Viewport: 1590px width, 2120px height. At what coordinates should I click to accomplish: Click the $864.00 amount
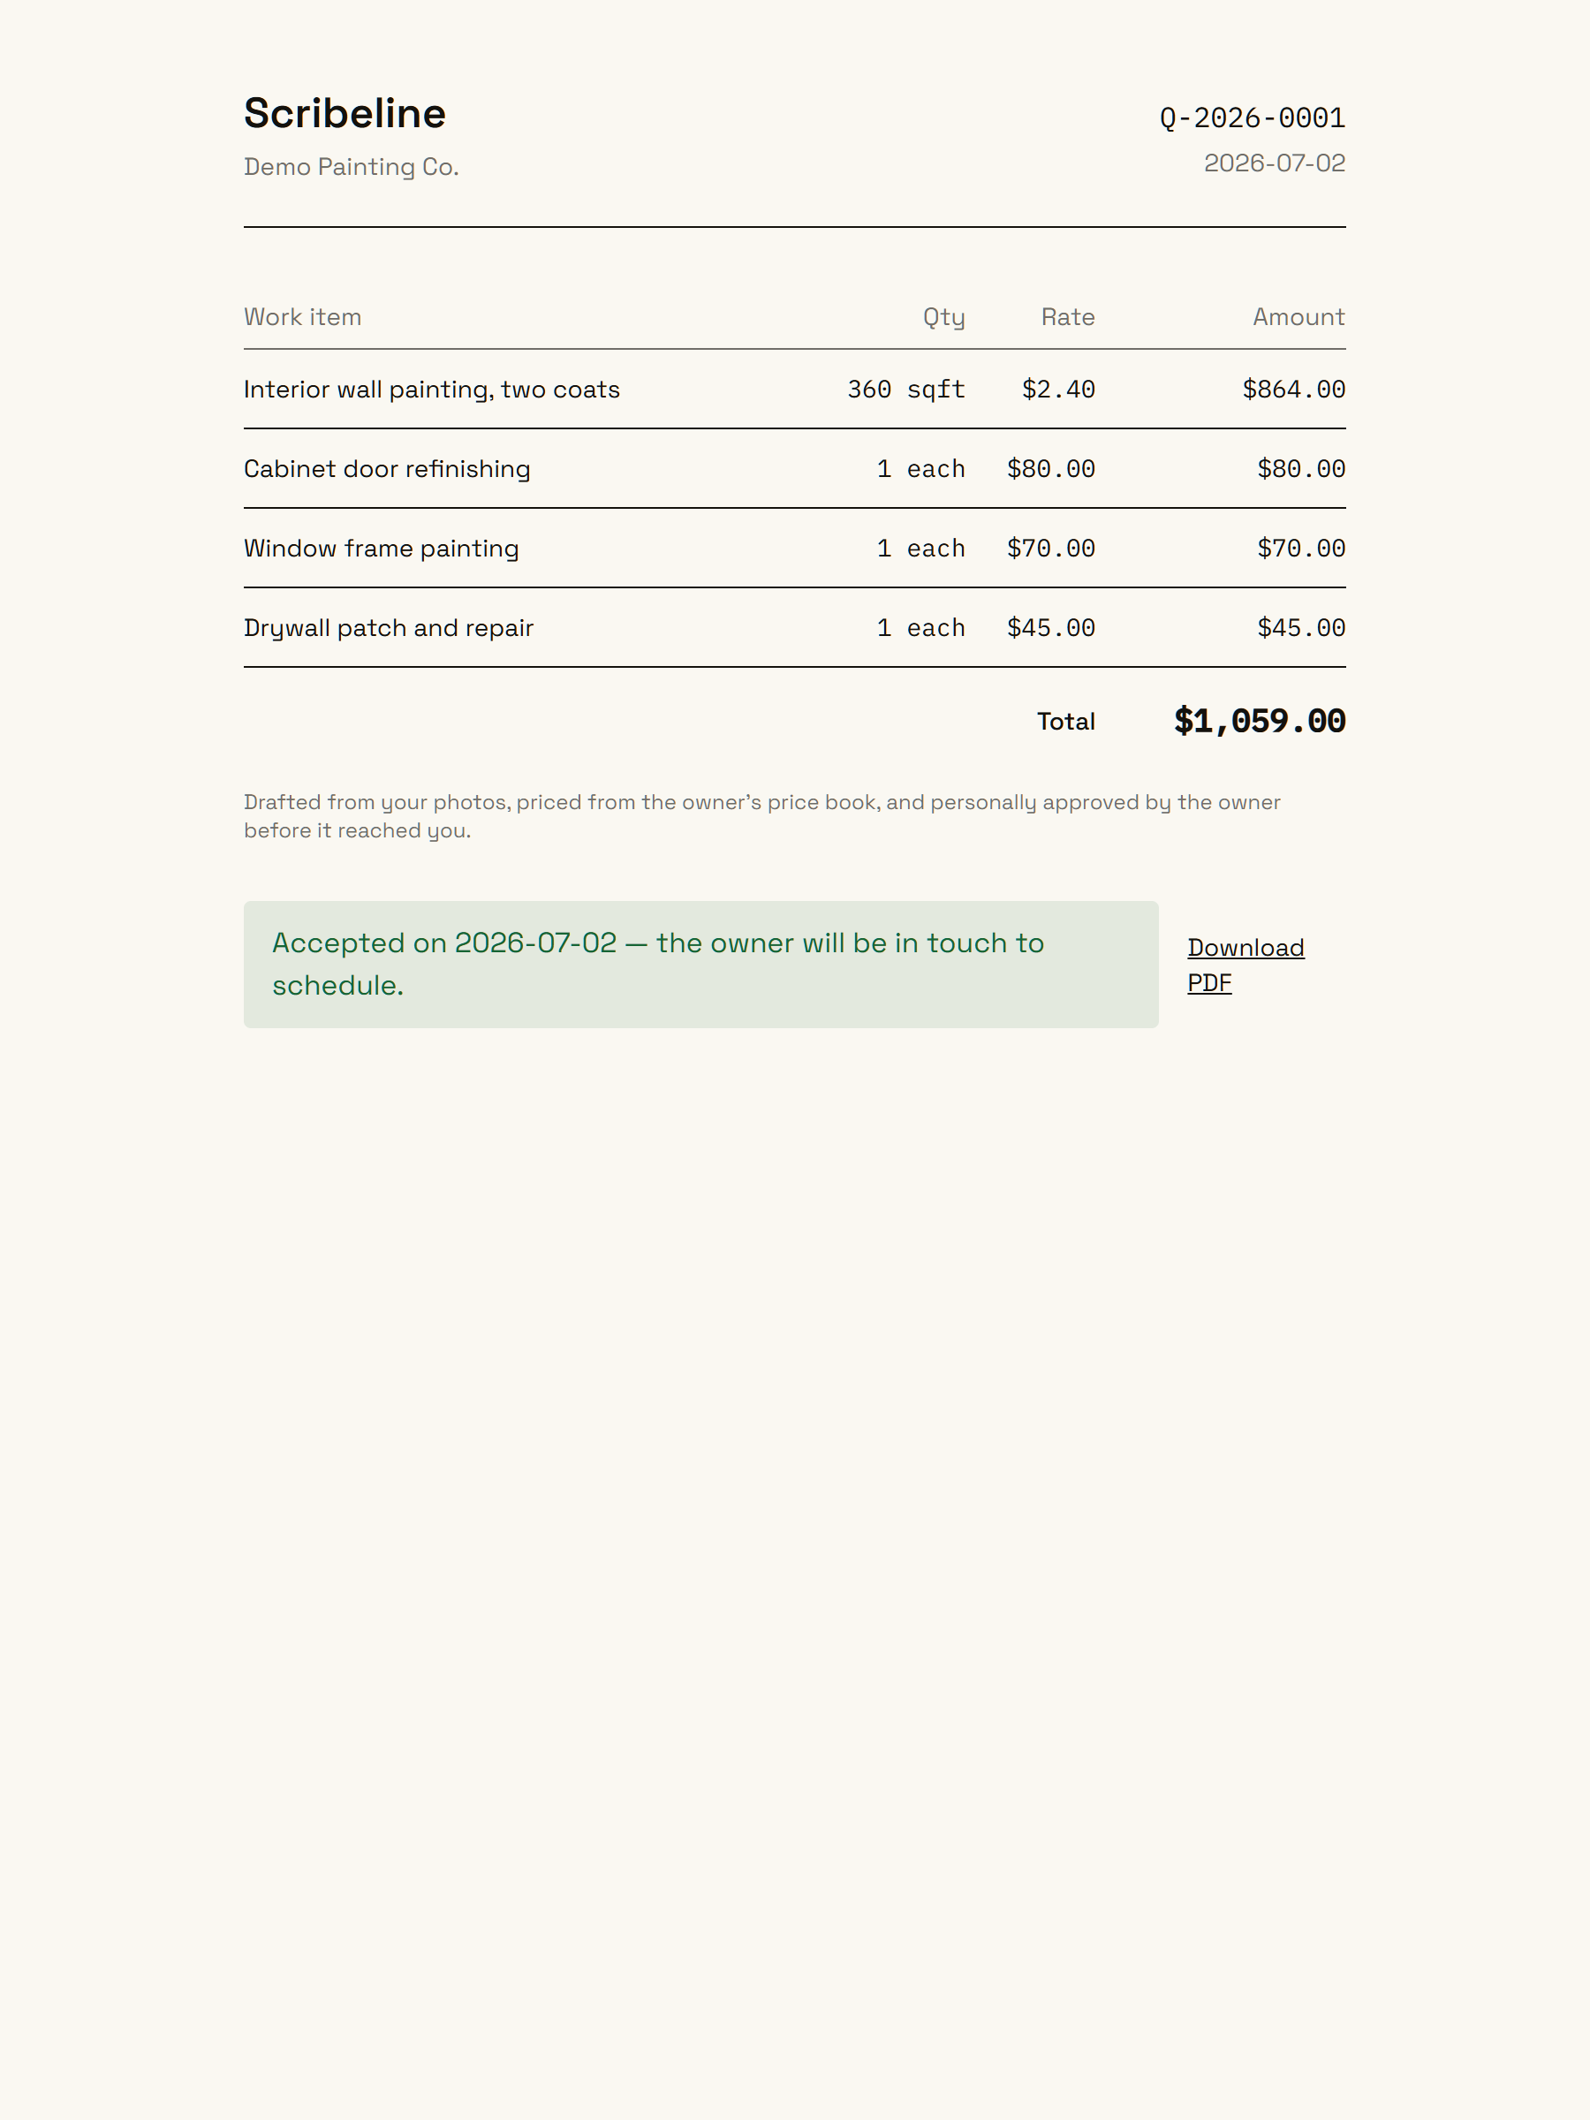click(1293, 390)
